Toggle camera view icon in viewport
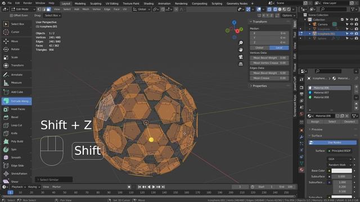The width and height of the screenshot is (360, 202). click(241, 57)
